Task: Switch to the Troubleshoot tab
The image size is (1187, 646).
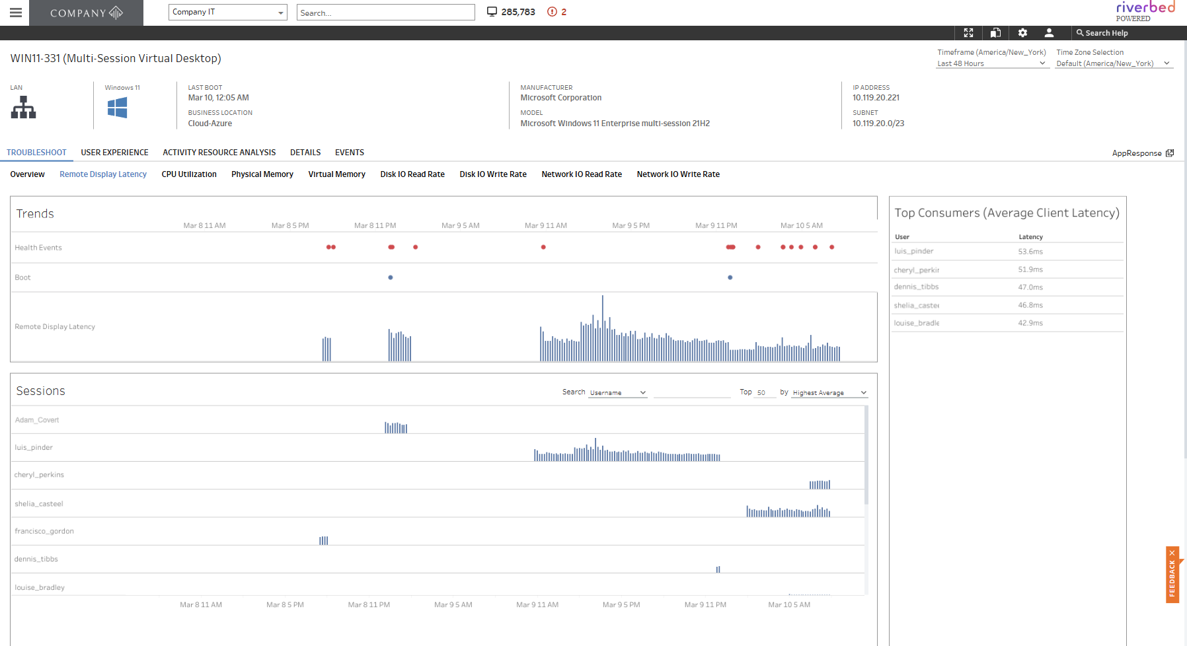Action: [36, 153]
